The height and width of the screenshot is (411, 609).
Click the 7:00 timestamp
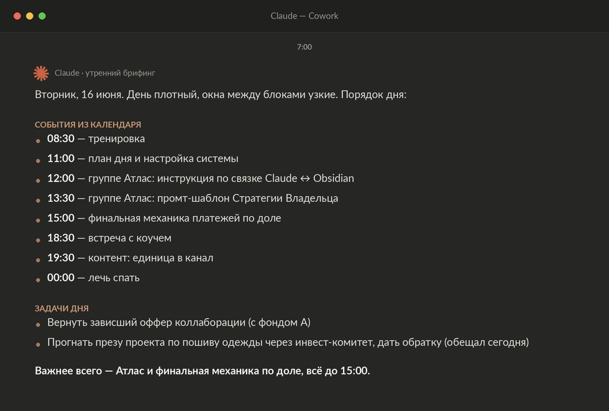pyautogui.click(x=304, y=47)
